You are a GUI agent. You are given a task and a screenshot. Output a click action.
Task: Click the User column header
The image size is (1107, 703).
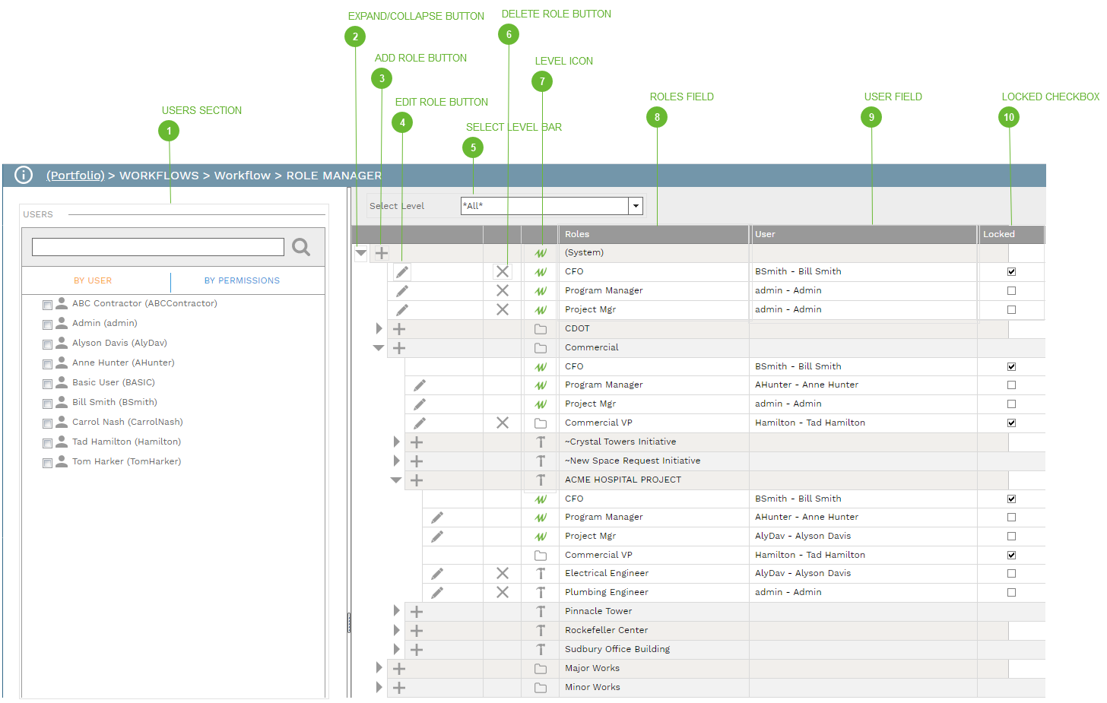863,234
